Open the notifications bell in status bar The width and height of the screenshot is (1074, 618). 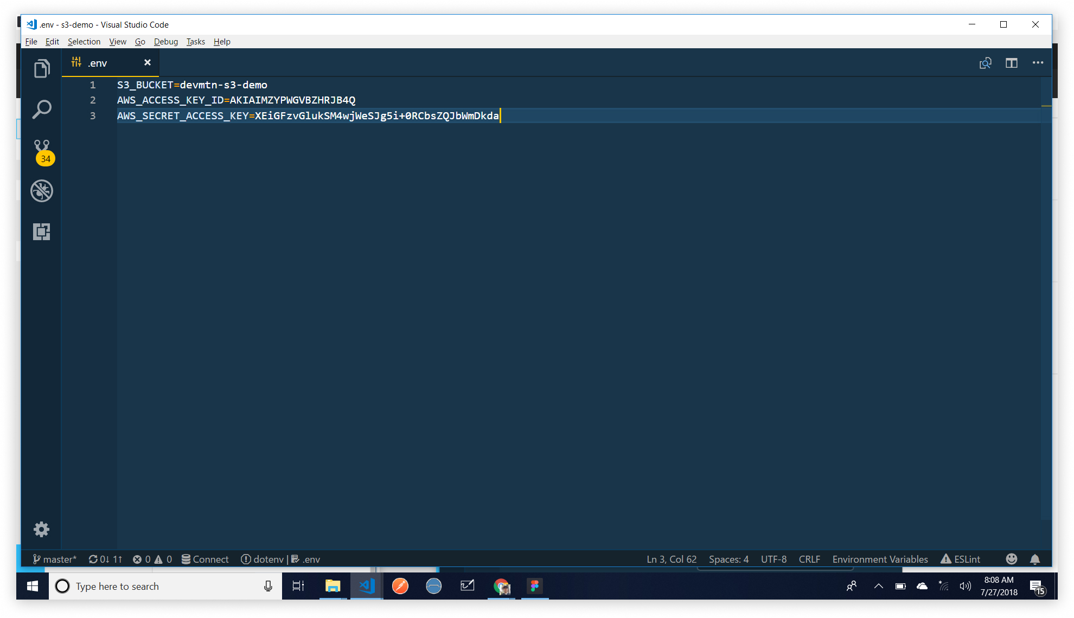(x=1035, y=559)
